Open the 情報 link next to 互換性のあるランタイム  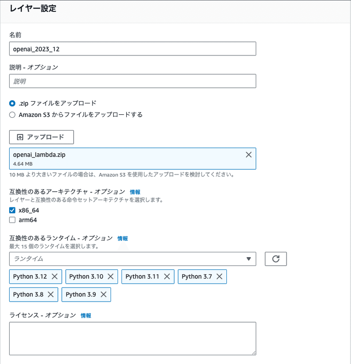click(123, 238)
